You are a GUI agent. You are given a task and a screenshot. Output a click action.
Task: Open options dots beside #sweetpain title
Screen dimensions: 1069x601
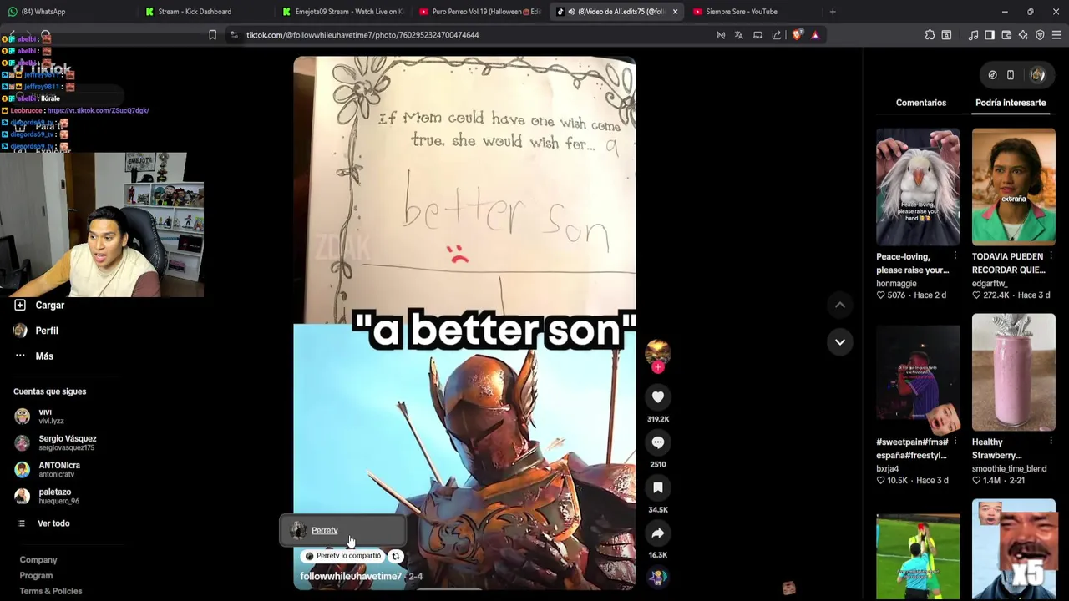tap(955, 442)
